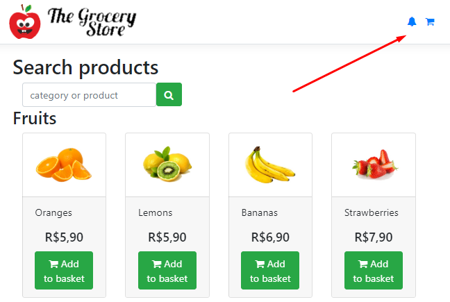
Task: Click the Strawberries product name
Action: coord(372,213)
